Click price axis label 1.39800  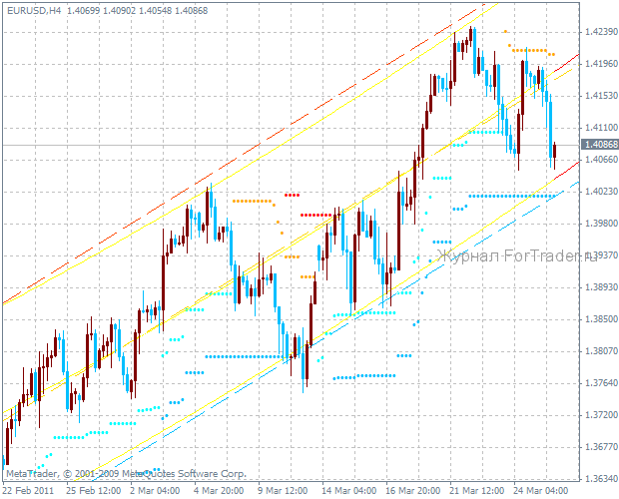[x=601, y=224]
